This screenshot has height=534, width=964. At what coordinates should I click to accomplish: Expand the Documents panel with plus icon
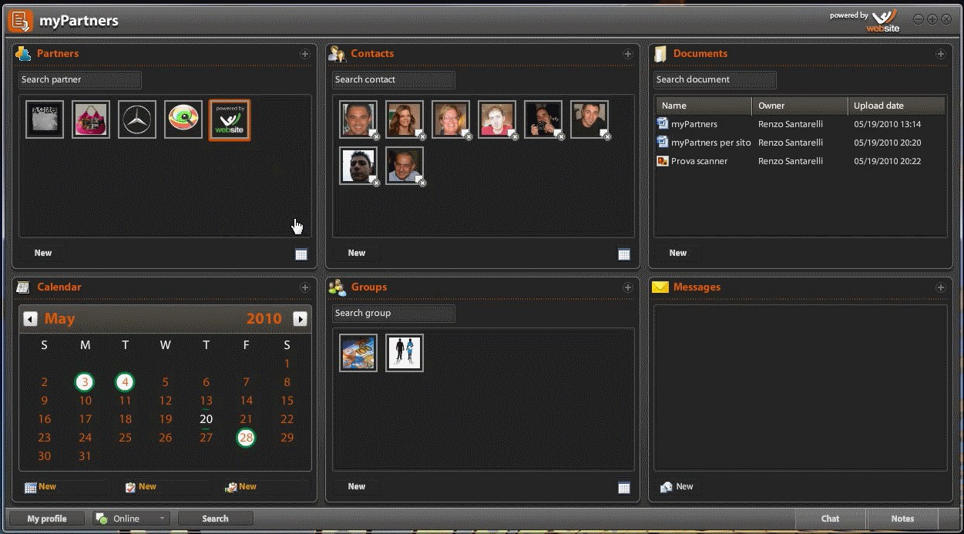click(940, 54)
